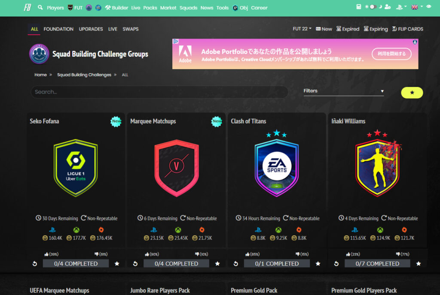
Task: Favorite the Seko Fofana challenge with its star
Action: [117, 264]
